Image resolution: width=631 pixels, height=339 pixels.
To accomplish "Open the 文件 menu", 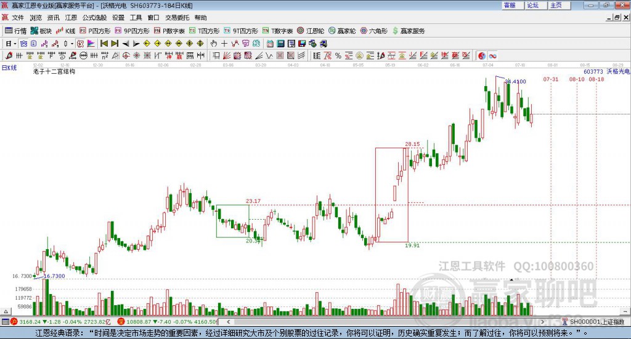I will tap(18, 18).
